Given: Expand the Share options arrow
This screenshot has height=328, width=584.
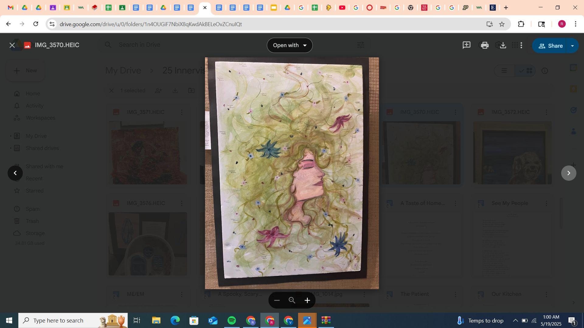Looking at the screenshot, I should pyautogui.click(x=572, y=46).
